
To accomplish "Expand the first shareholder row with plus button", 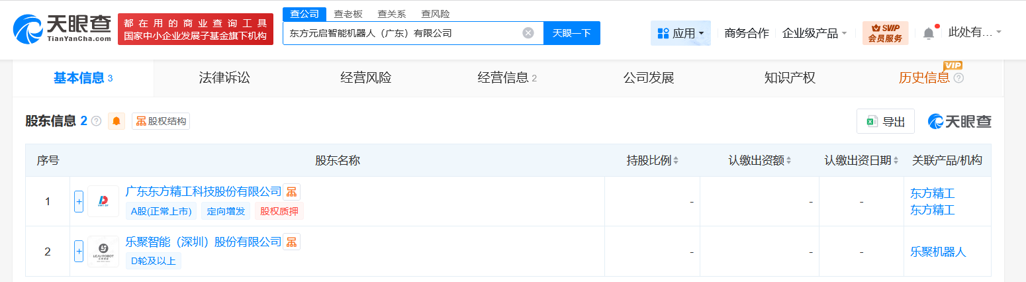I will click(x=79, y=201).
